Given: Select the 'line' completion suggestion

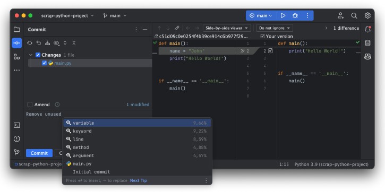Looking at the screenshot, I should (x=137, y=139).
